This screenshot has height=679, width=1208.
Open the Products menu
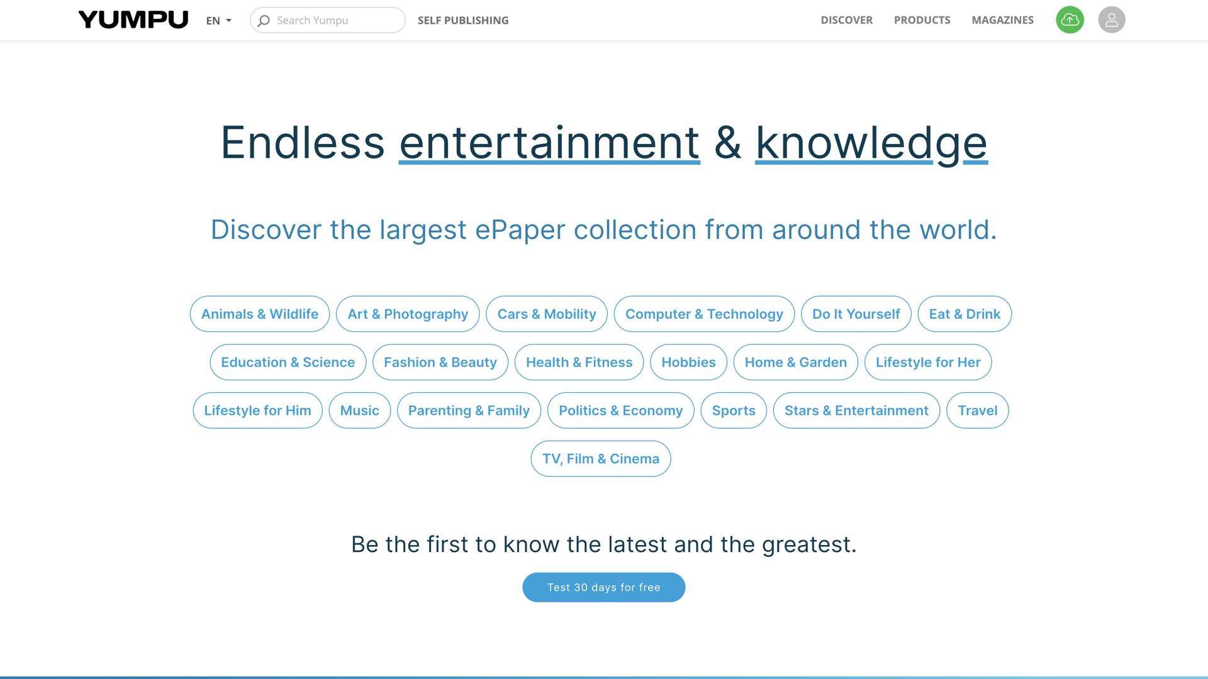point(922,20)
